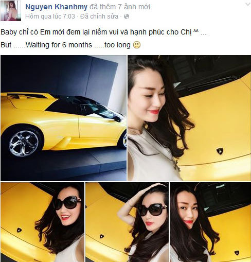Click the 'Hôm qua lúc 7:03' timestamp
The width and height of the screenshot is (251, 262).
(50, 16)
